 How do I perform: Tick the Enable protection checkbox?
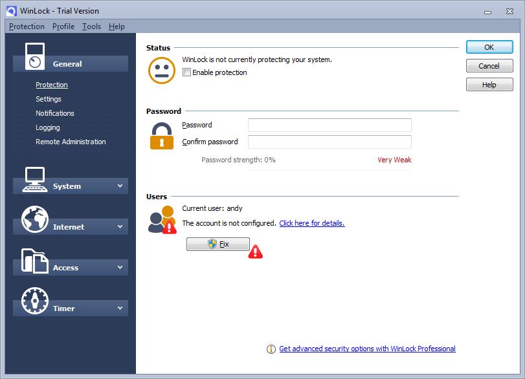click(186, 72)
